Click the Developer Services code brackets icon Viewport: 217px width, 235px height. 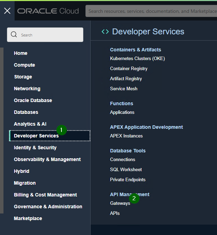pyautogui.click(x=105, y=32)
